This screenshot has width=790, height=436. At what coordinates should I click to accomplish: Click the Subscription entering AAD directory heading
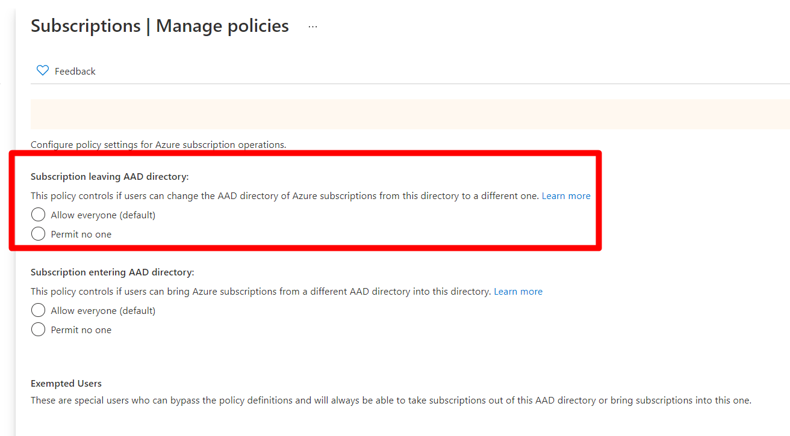113,272
